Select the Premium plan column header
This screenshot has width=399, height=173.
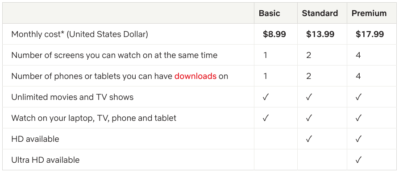point(369,13)
